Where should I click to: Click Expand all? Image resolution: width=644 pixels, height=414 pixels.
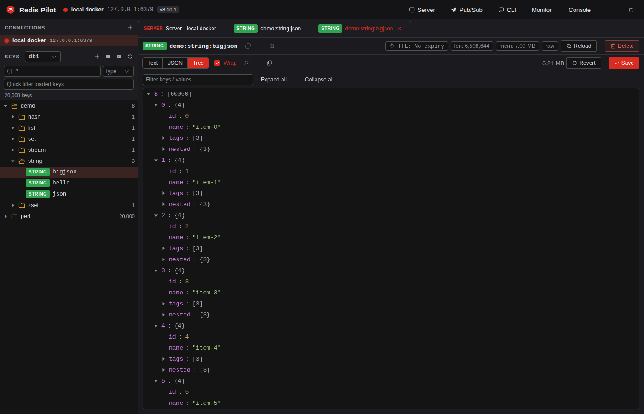pos(274,80)
